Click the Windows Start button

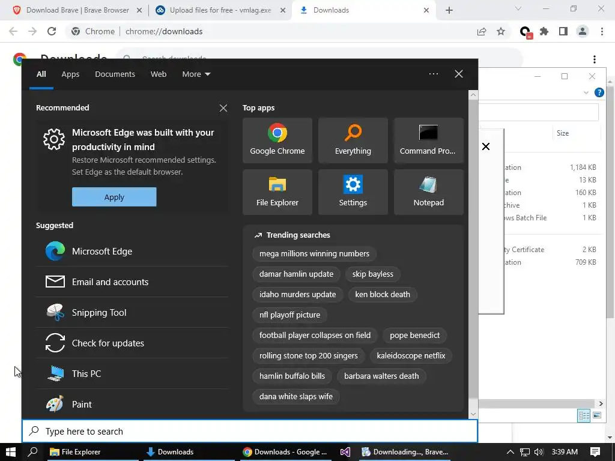[x=11, y=452]
